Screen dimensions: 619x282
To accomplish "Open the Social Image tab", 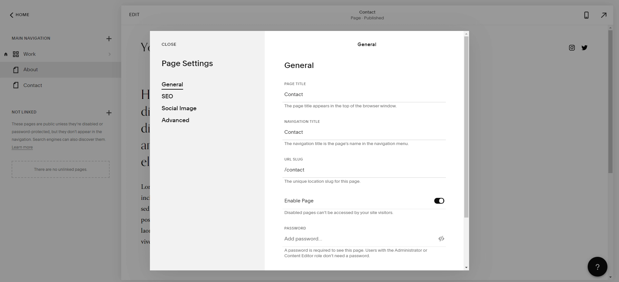I will [179, 108].
